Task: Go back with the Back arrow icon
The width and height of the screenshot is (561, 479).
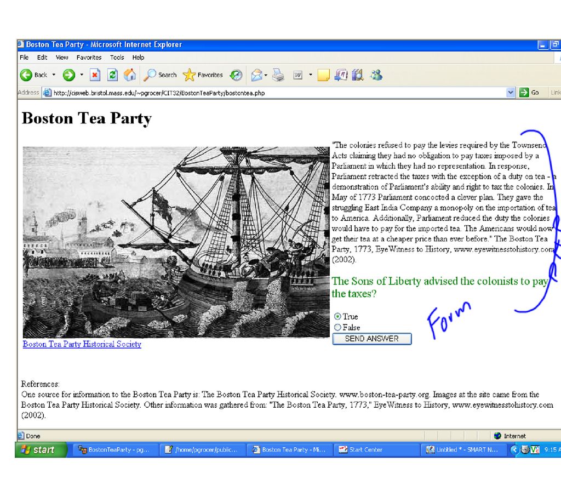Action: coord(26,75)
